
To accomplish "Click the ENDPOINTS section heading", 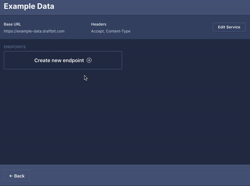I will click(15, 47).
